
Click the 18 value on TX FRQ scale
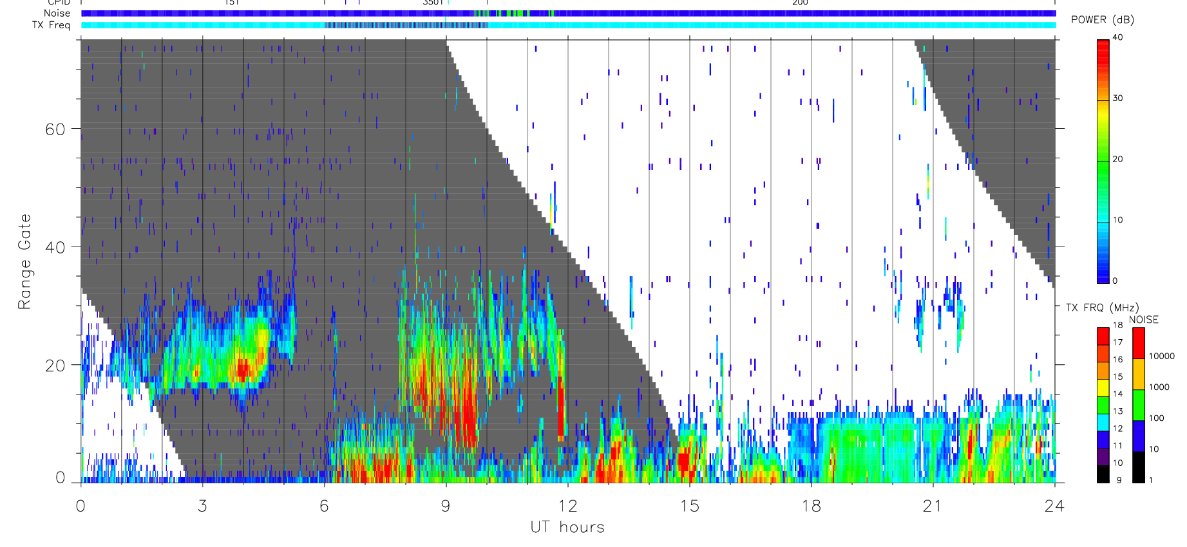(1117, 325)
